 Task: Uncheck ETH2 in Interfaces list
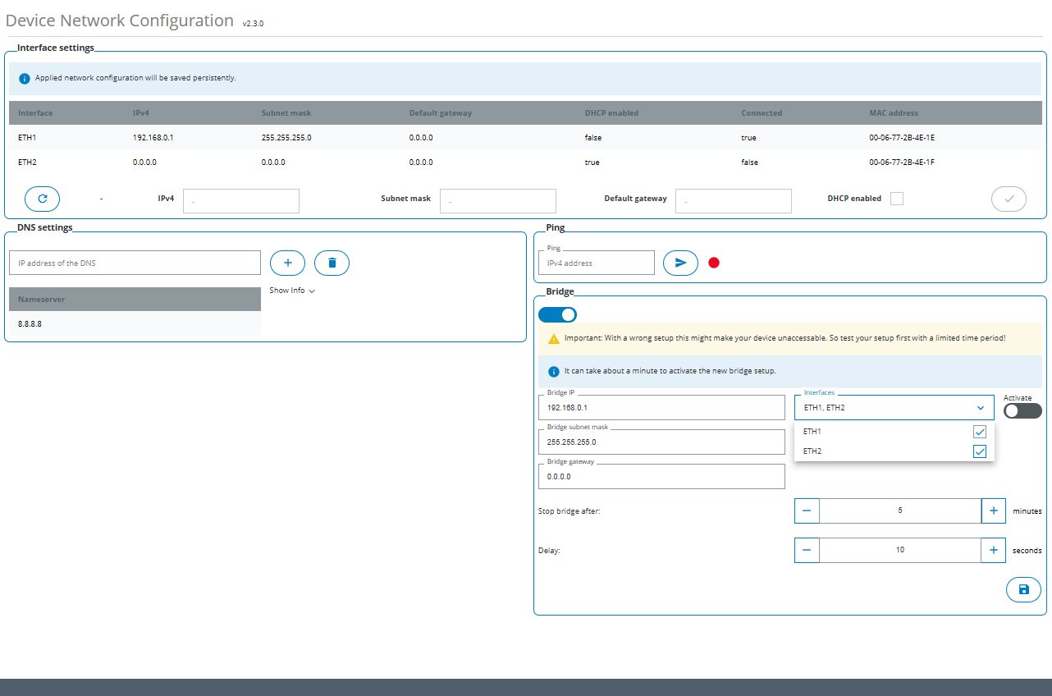979,451
